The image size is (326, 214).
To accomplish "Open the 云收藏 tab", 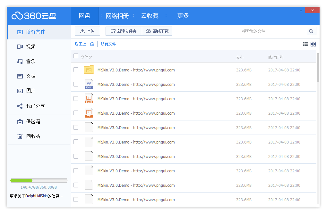I will point(150,16).
